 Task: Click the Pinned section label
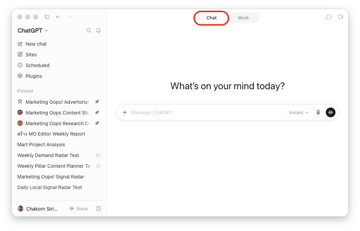[x=25, y=91]
